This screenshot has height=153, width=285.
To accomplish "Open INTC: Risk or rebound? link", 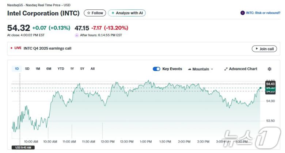I will (x=263, y=13).
